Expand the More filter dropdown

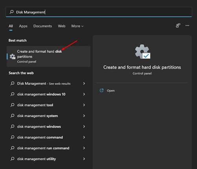coord(77,26)
